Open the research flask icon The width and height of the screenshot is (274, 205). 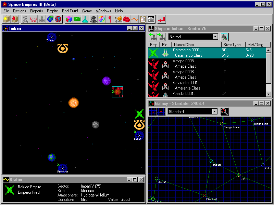pyautogui.click(x=85, y=19)
